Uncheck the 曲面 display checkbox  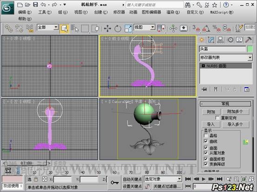coord(206,148)
